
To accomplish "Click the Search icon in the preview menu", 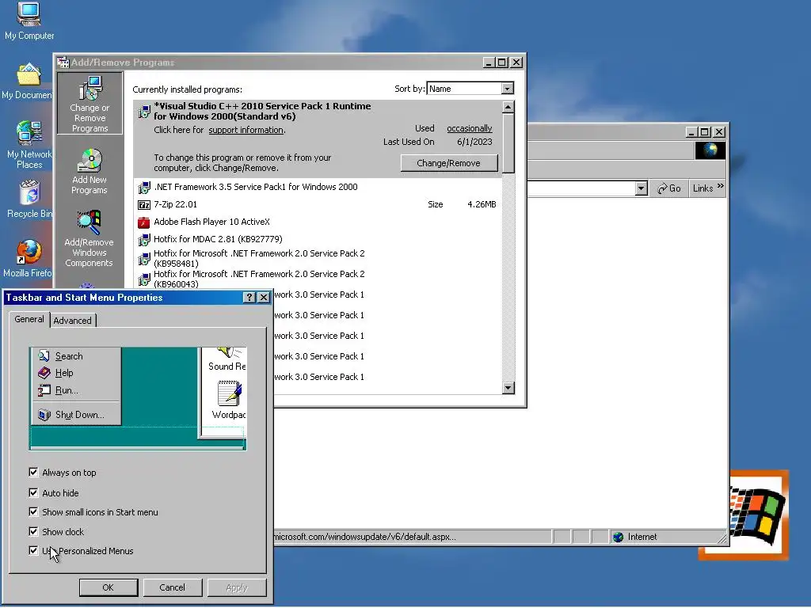I will pos(44,355).
